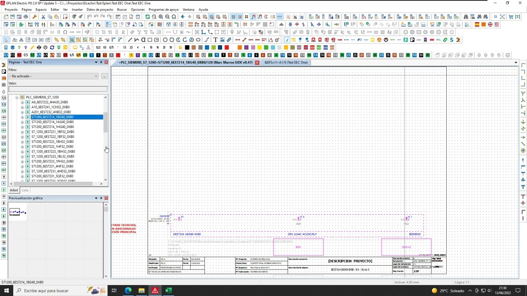Screen dimensions: 527x296
Task: Open the Insertar menu
Action: (x=77, y=9)
